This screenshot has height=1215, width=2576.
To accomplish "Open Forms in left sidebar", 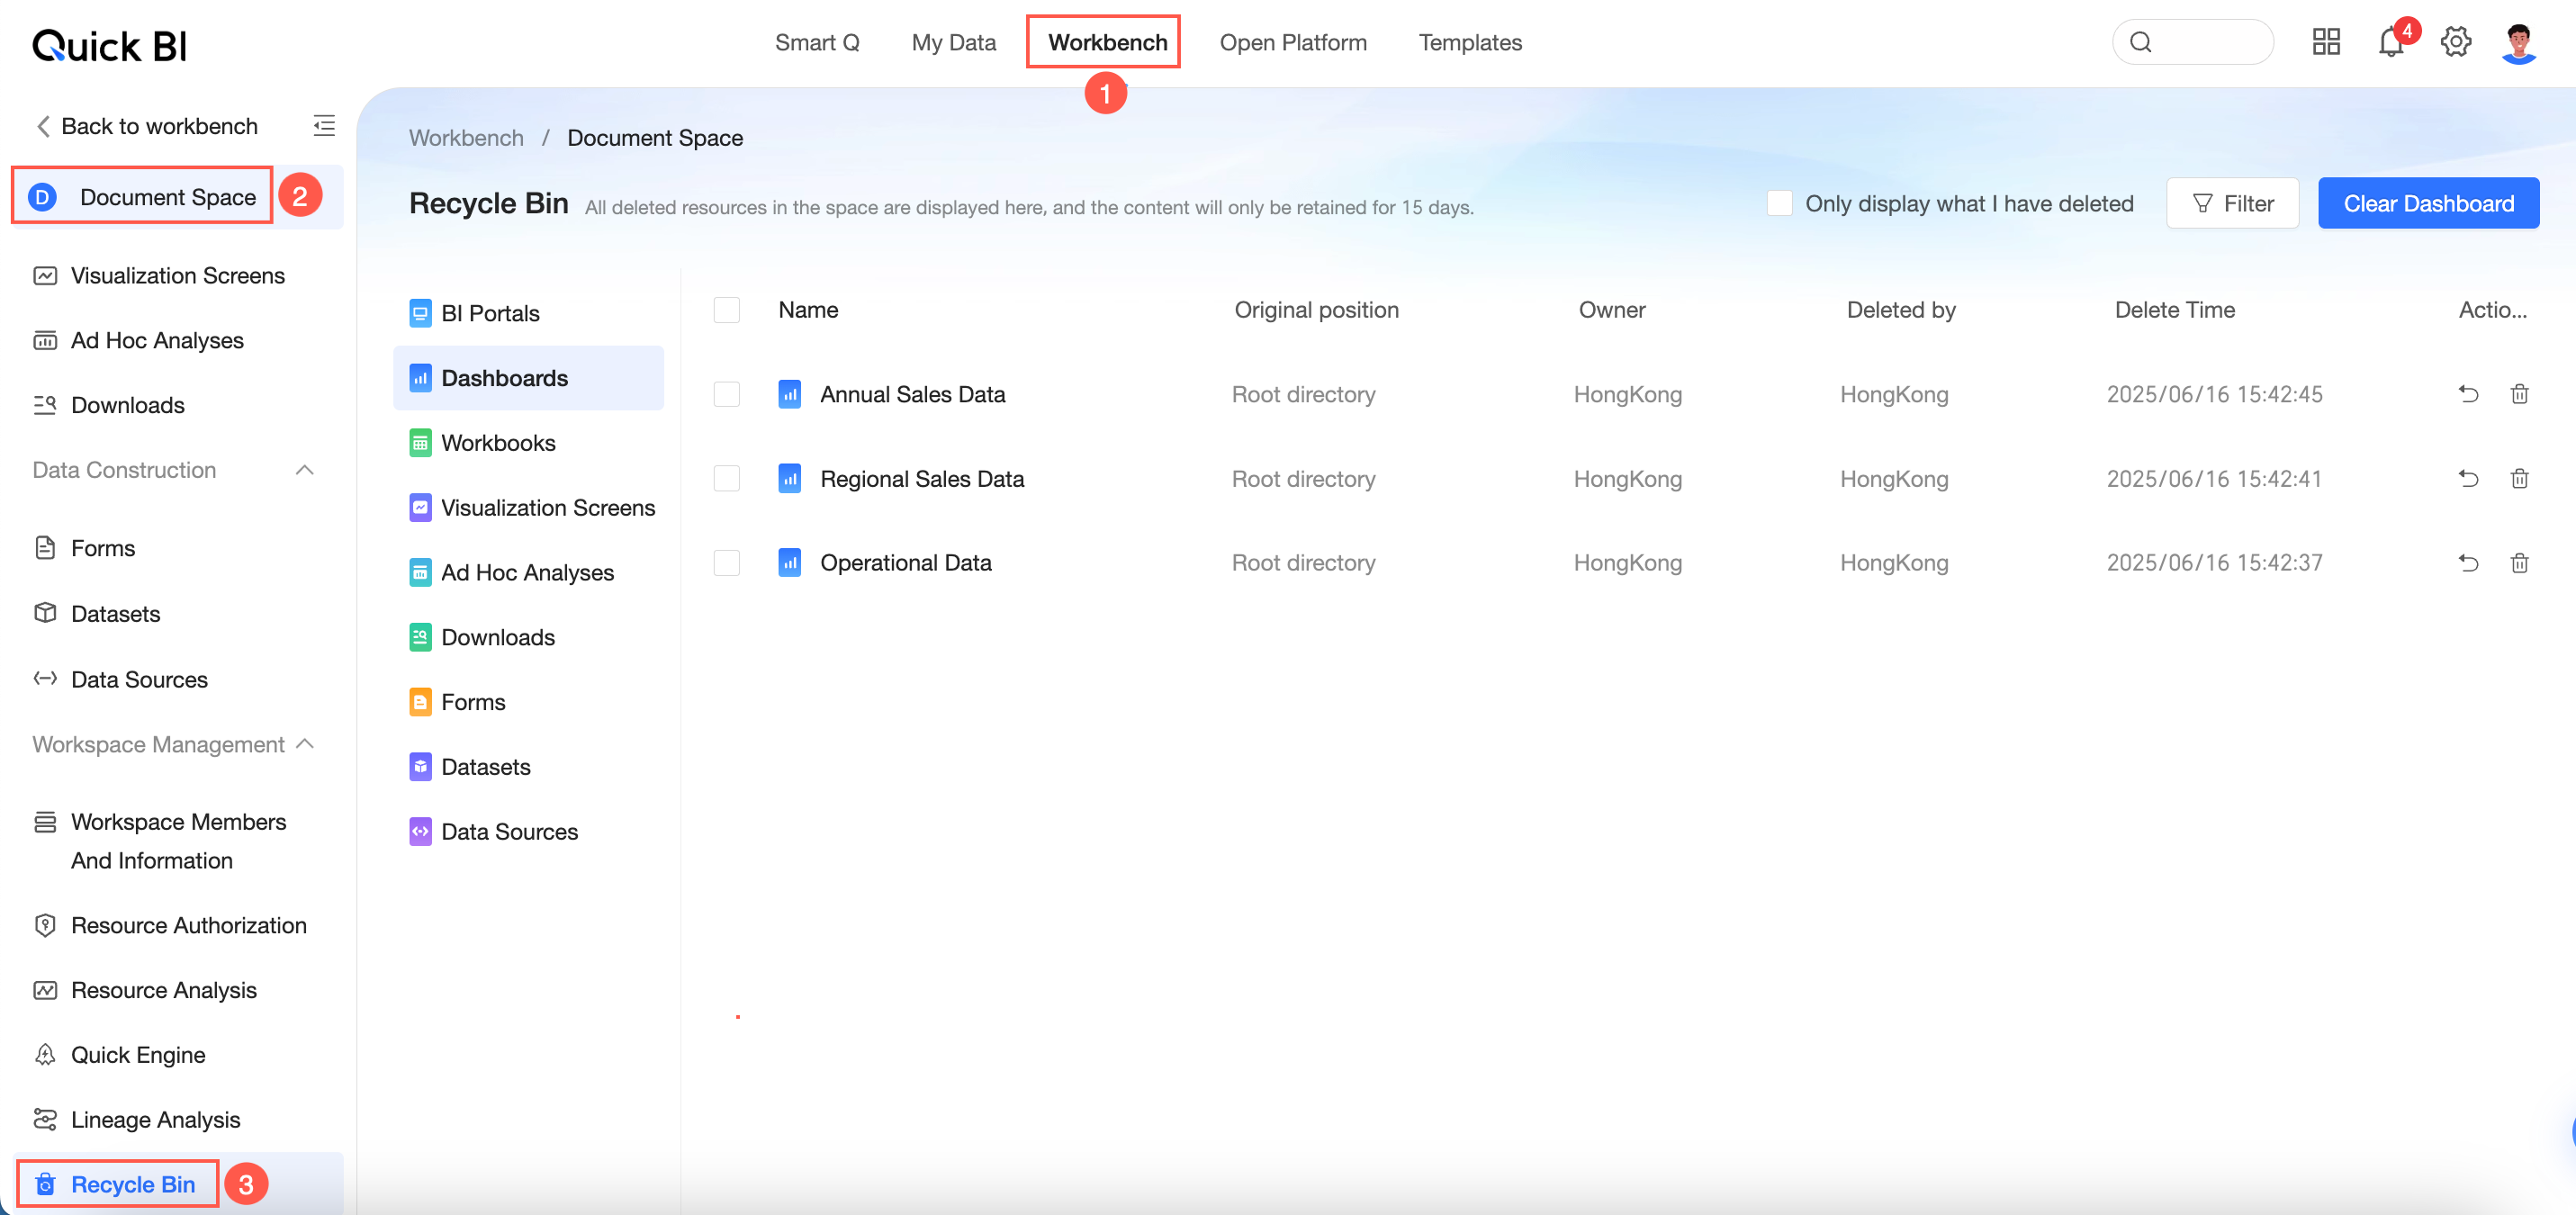I will click(x=102, y=548).
